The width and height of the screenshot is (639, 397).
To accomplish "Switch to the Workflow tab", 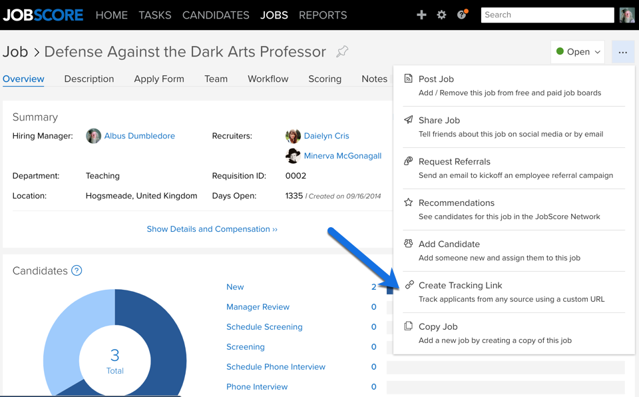I will [x=268, y=79].
